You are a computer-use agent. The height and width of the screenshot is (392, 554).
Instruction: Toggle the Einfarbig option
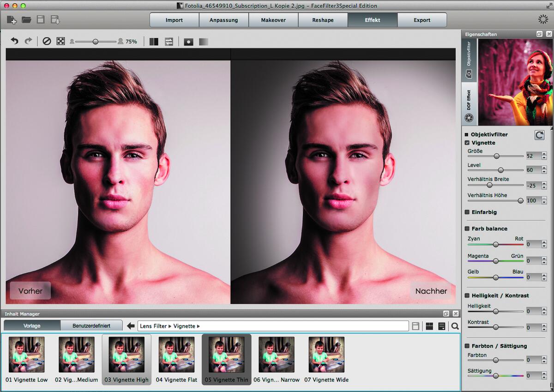point(466,212)
